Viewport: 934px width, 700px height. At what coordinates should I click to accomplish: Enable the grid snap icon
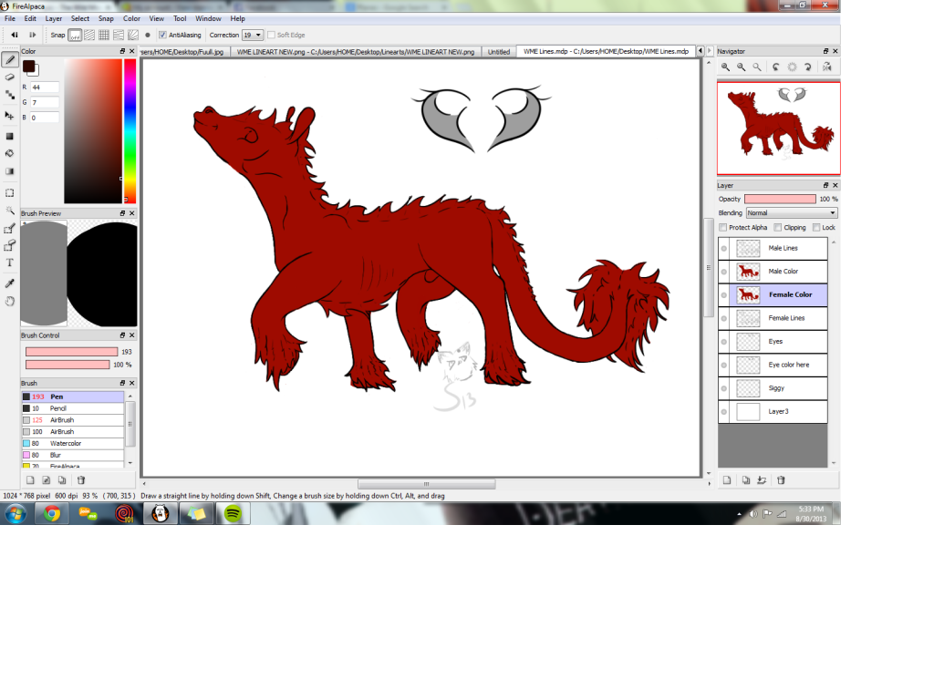104,35
